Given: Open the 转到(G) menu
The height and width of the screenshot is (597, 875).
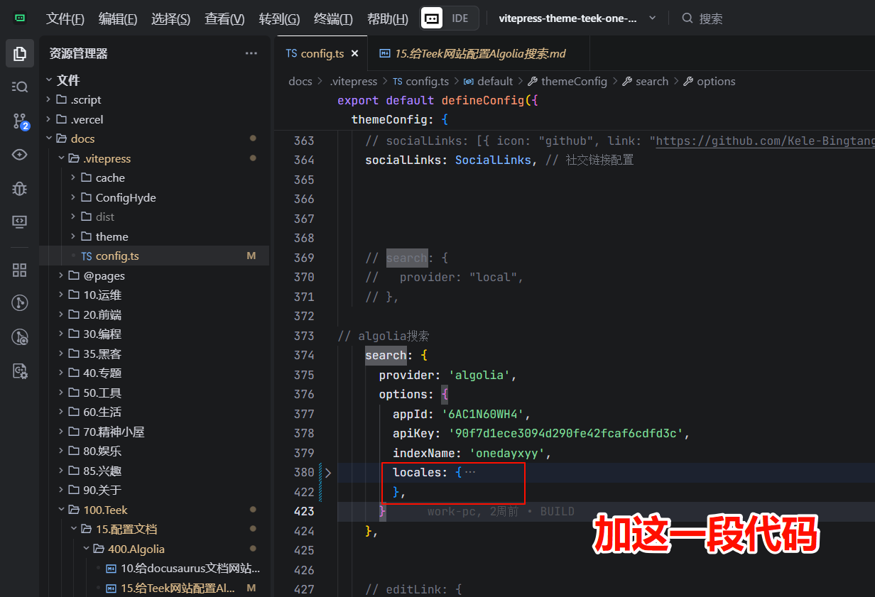Looking at the screenshot, I should 279,19.
